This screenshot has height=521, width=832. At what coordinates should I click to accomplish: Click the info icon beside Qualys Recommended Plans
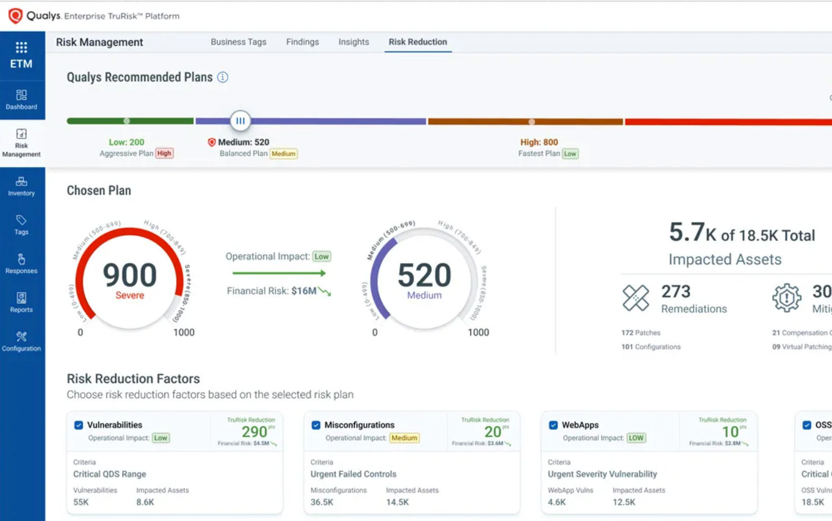tap(223, 77)
